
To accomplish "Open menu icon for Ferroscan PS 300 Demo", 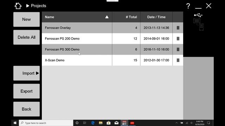I will tap(178, 49).
